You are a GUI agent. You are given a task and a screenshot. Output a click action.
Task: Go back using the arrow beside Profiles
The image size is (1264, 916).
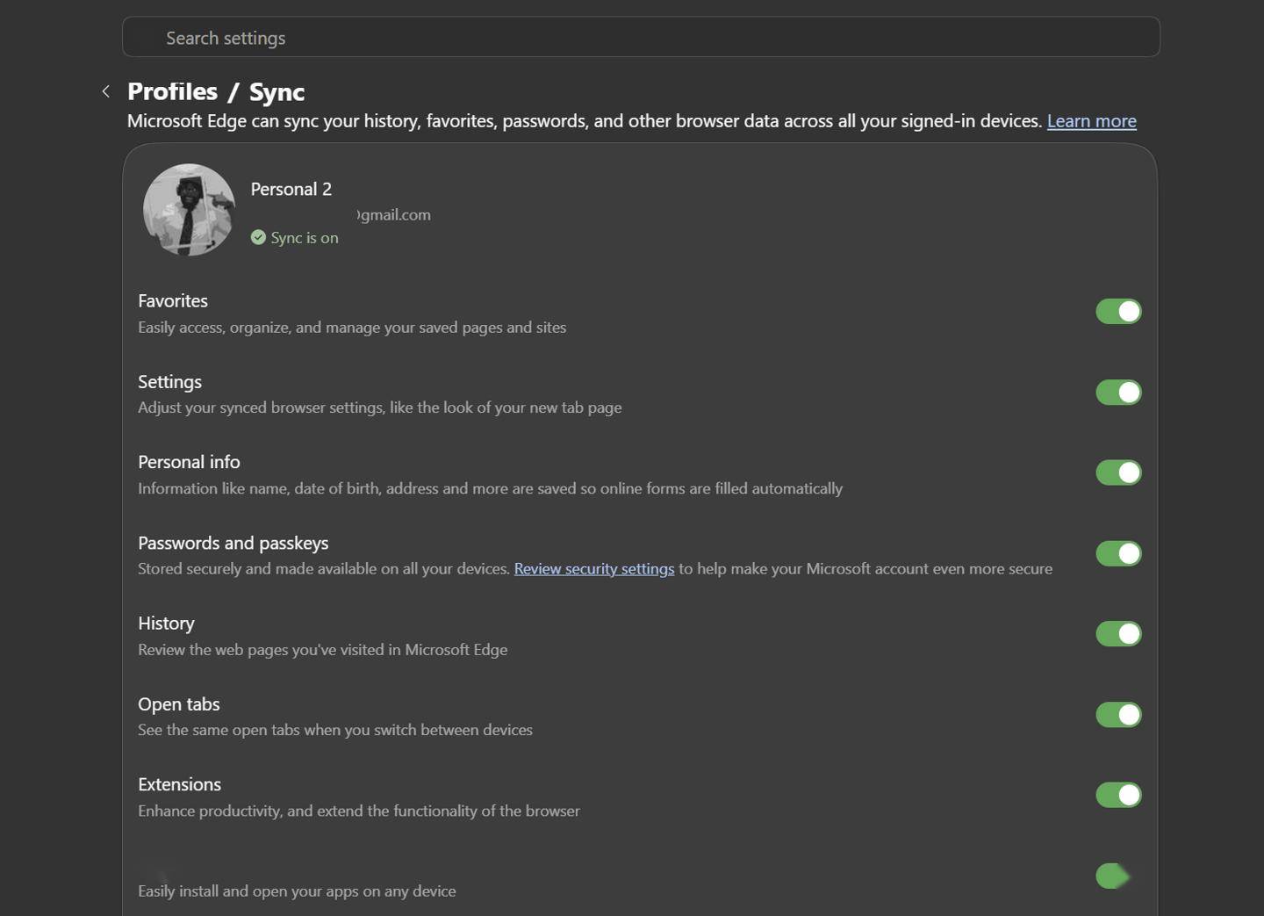[105, 91]
